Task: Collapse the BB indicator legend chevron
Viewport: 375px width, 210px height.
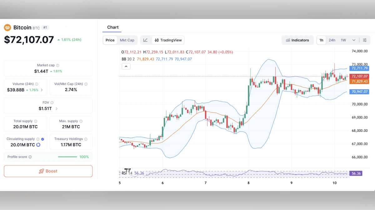Action: pos(126,66)
